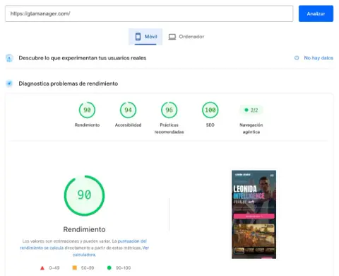Click the heading Diagnostica problemas de rendimiento
Viewport: 339px width, 276px height.
click(69, 84)
